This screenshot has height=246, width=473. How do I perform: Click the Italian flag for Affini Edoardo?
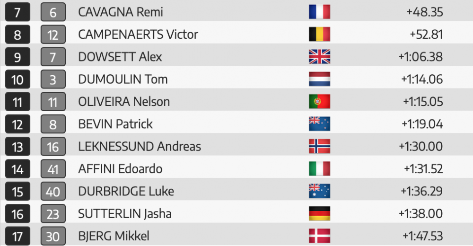point(319,169)
